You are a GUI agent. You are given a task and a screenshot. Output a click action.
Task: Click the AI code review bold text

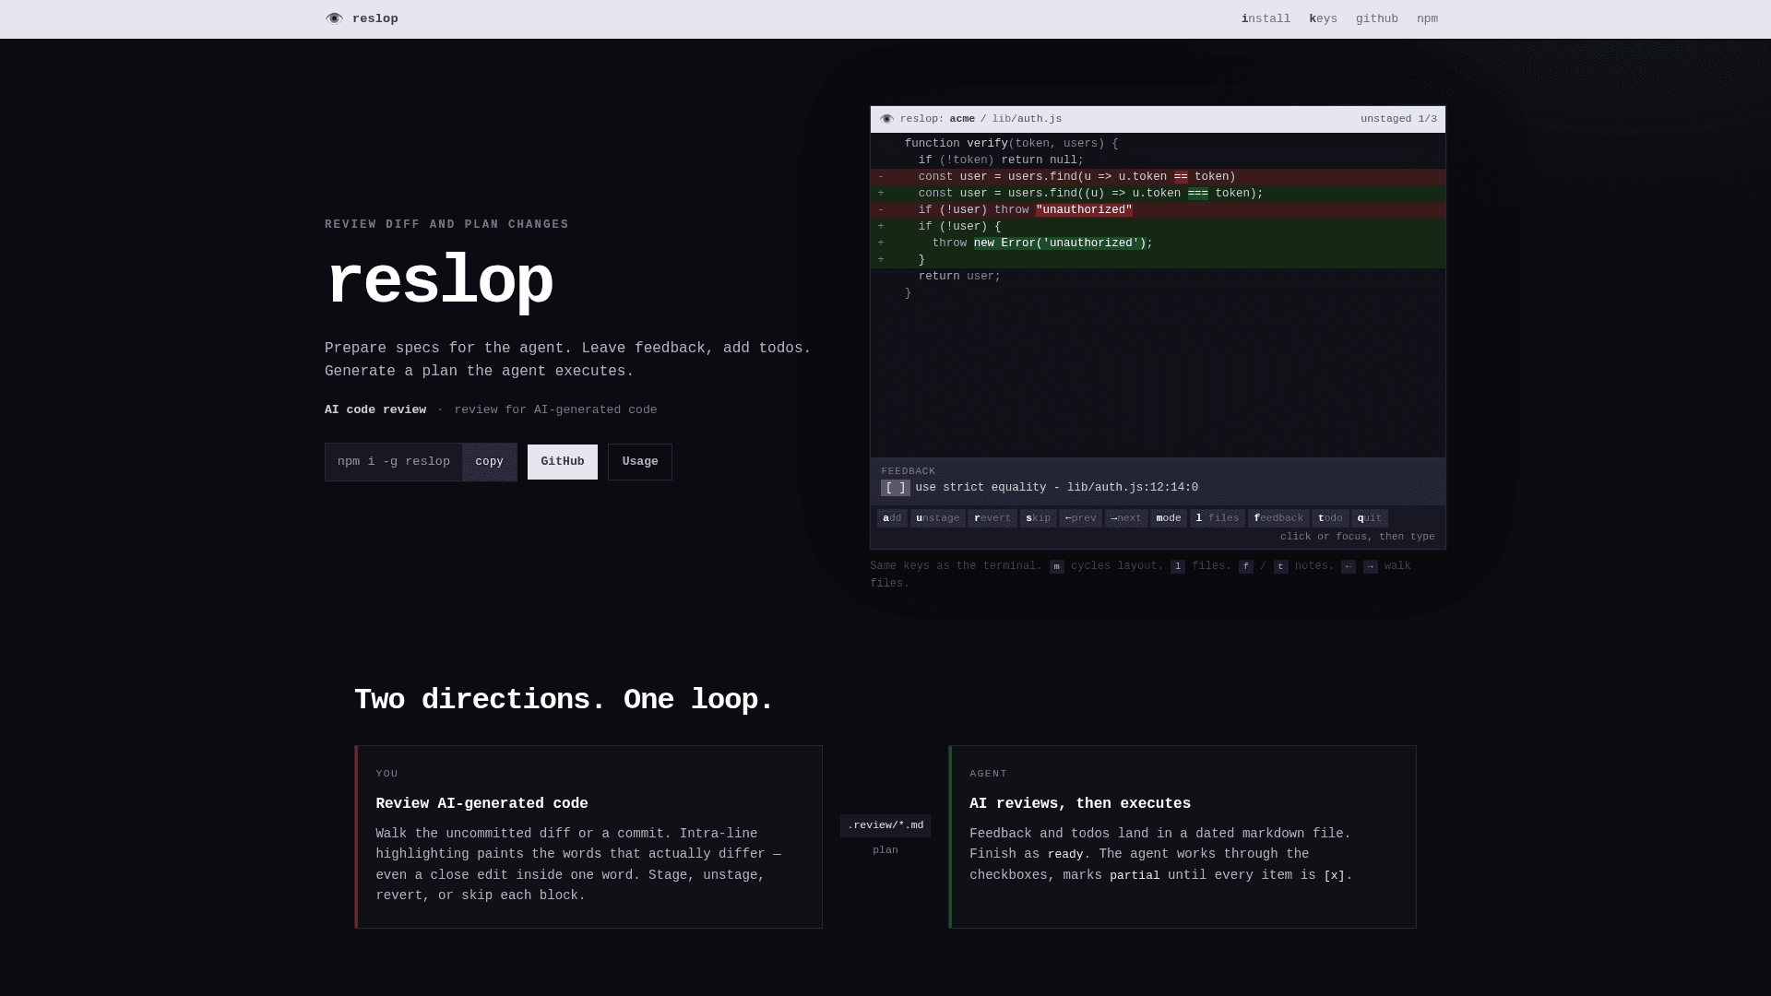coord(375,410)
